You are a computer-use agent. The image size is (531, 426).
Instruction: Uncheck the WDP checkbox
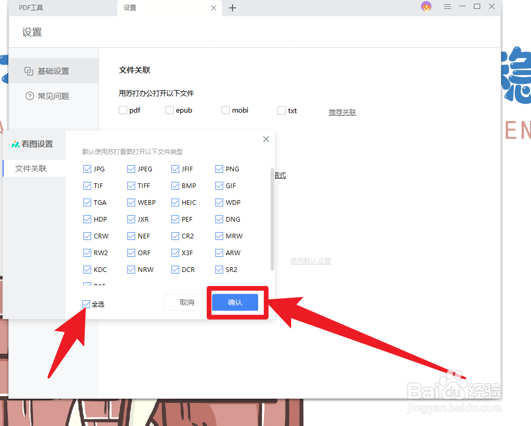click(219, 202)
